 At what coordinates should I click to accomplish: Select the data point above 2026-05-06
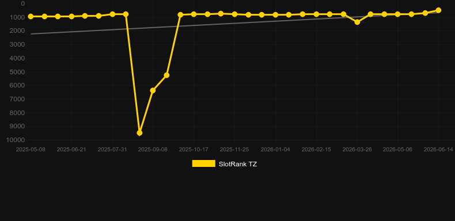click(397, 14)
